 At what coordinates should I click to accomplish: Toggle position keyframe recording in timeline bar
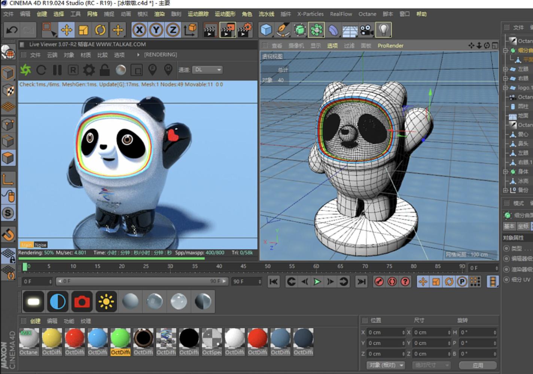click(x=423, y=282)
